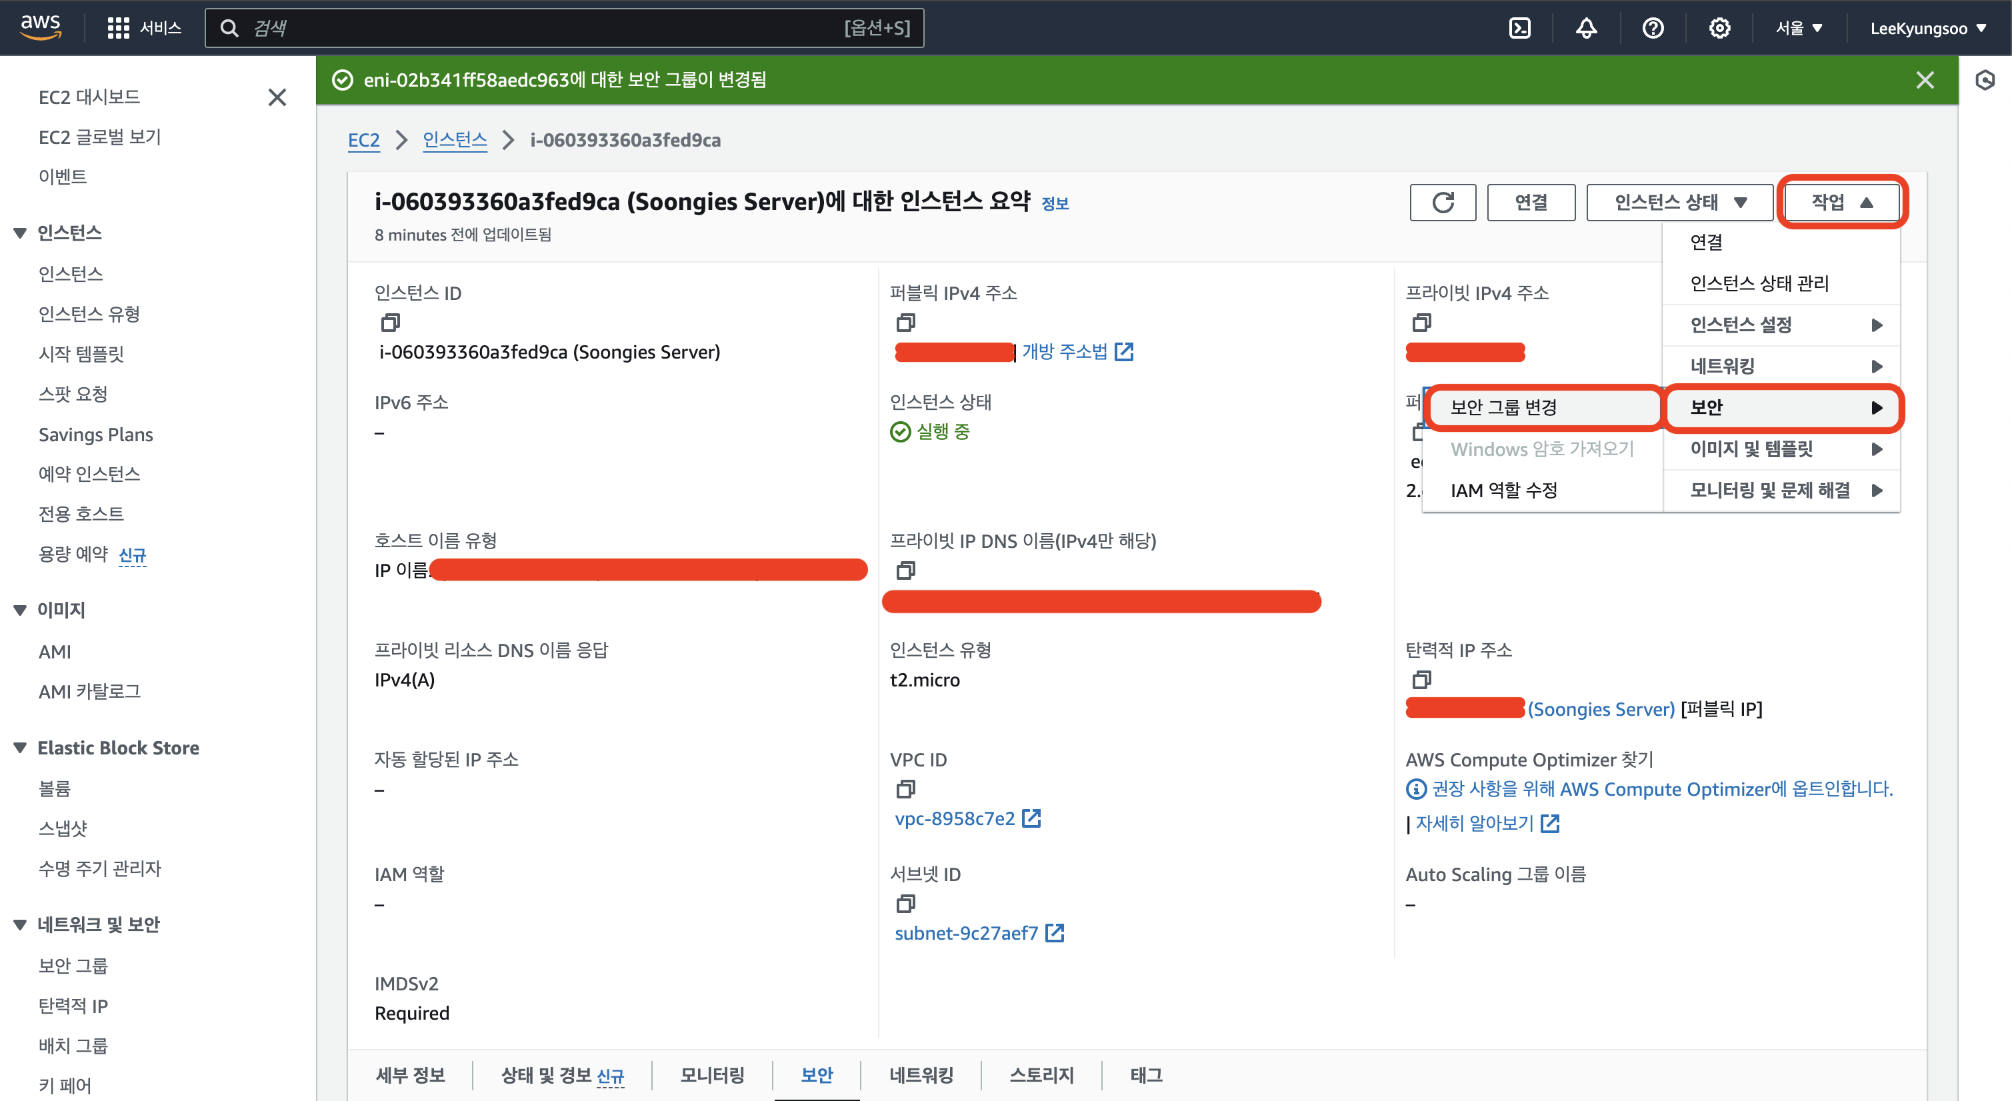Image resolution: width=2012 pixels, height=1101 pixels.
Task: Open the help question mark icon
Action: (1653, 28)
